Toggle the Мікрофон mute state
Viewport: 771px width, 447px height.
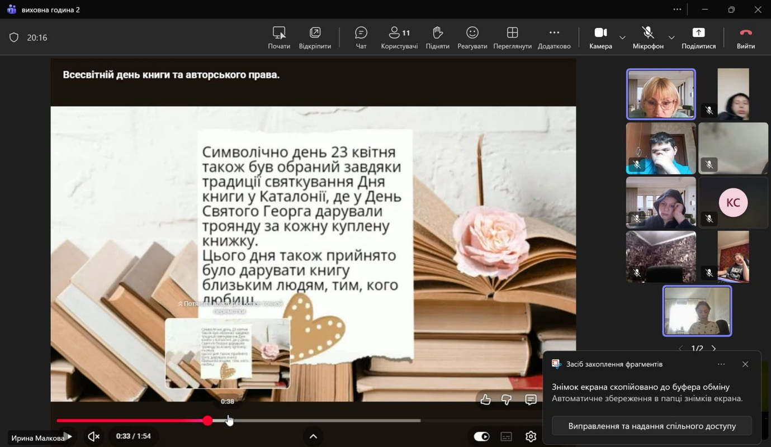(x=648, y=37)
